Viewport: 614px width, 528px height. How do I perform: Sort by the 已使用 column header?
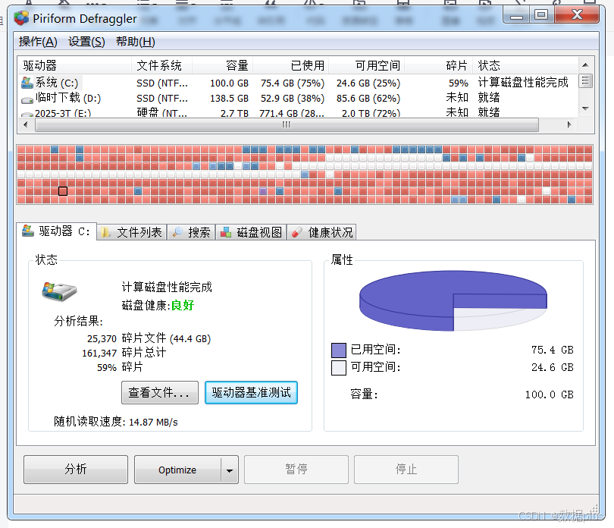click(x=290, y=65)
